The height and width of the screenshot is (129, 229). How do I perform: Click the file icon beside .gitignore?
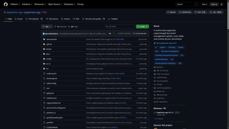(44, 93)
